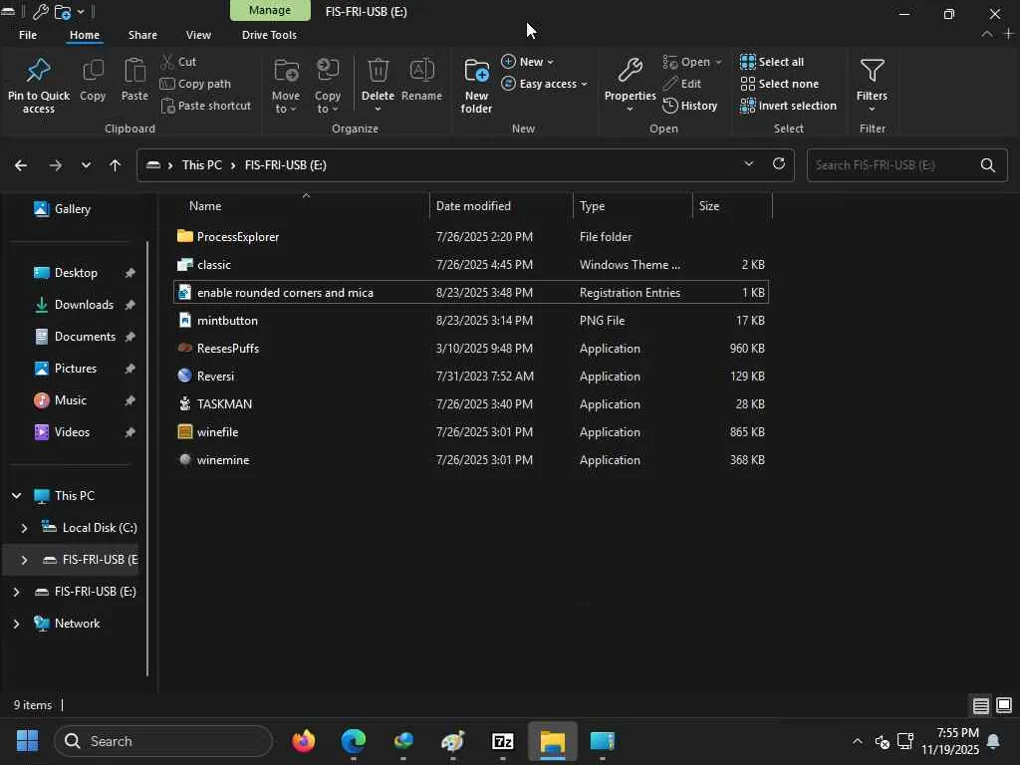Screen dimensions: 1020x765
Task: Click the Paste ribbon icon
Action: [x=134, y=71]
